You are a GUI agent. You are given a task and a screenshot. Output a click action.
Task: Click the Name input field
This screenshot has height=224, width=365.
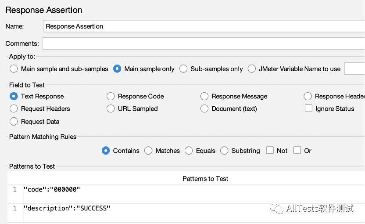[x=204, y=26]
